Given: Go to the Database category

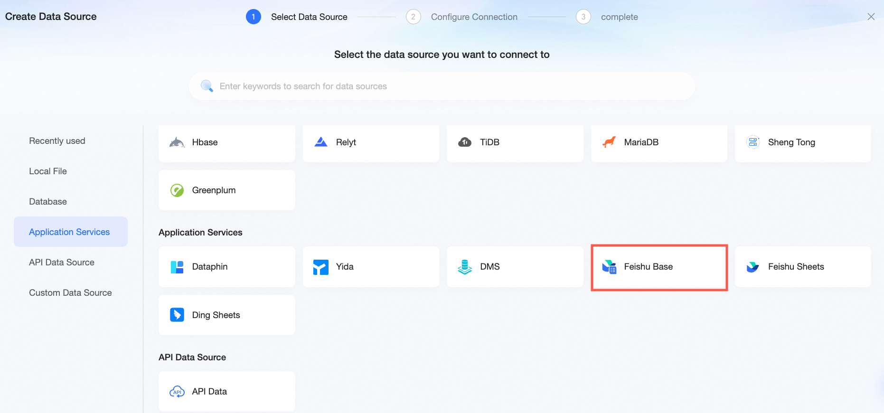Looking at the screenshot, I should tap(48, 202).
